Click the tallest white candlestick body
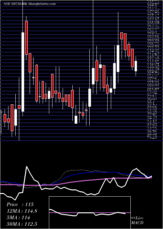Screen dimensions: 163x229 (x=23, y=72)
